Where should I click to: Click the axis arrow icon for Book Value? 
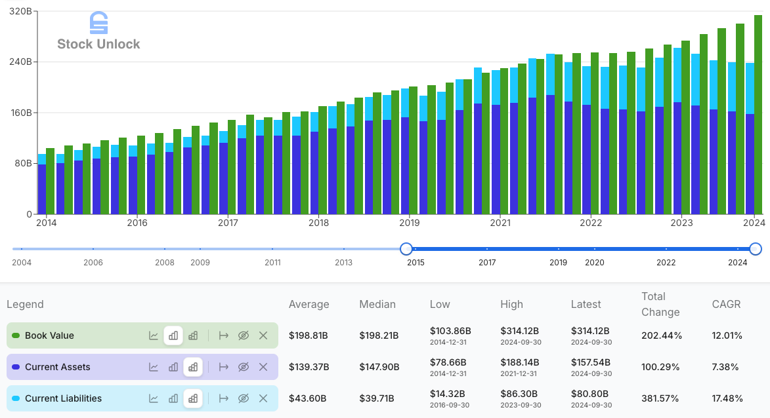(223, 335)
